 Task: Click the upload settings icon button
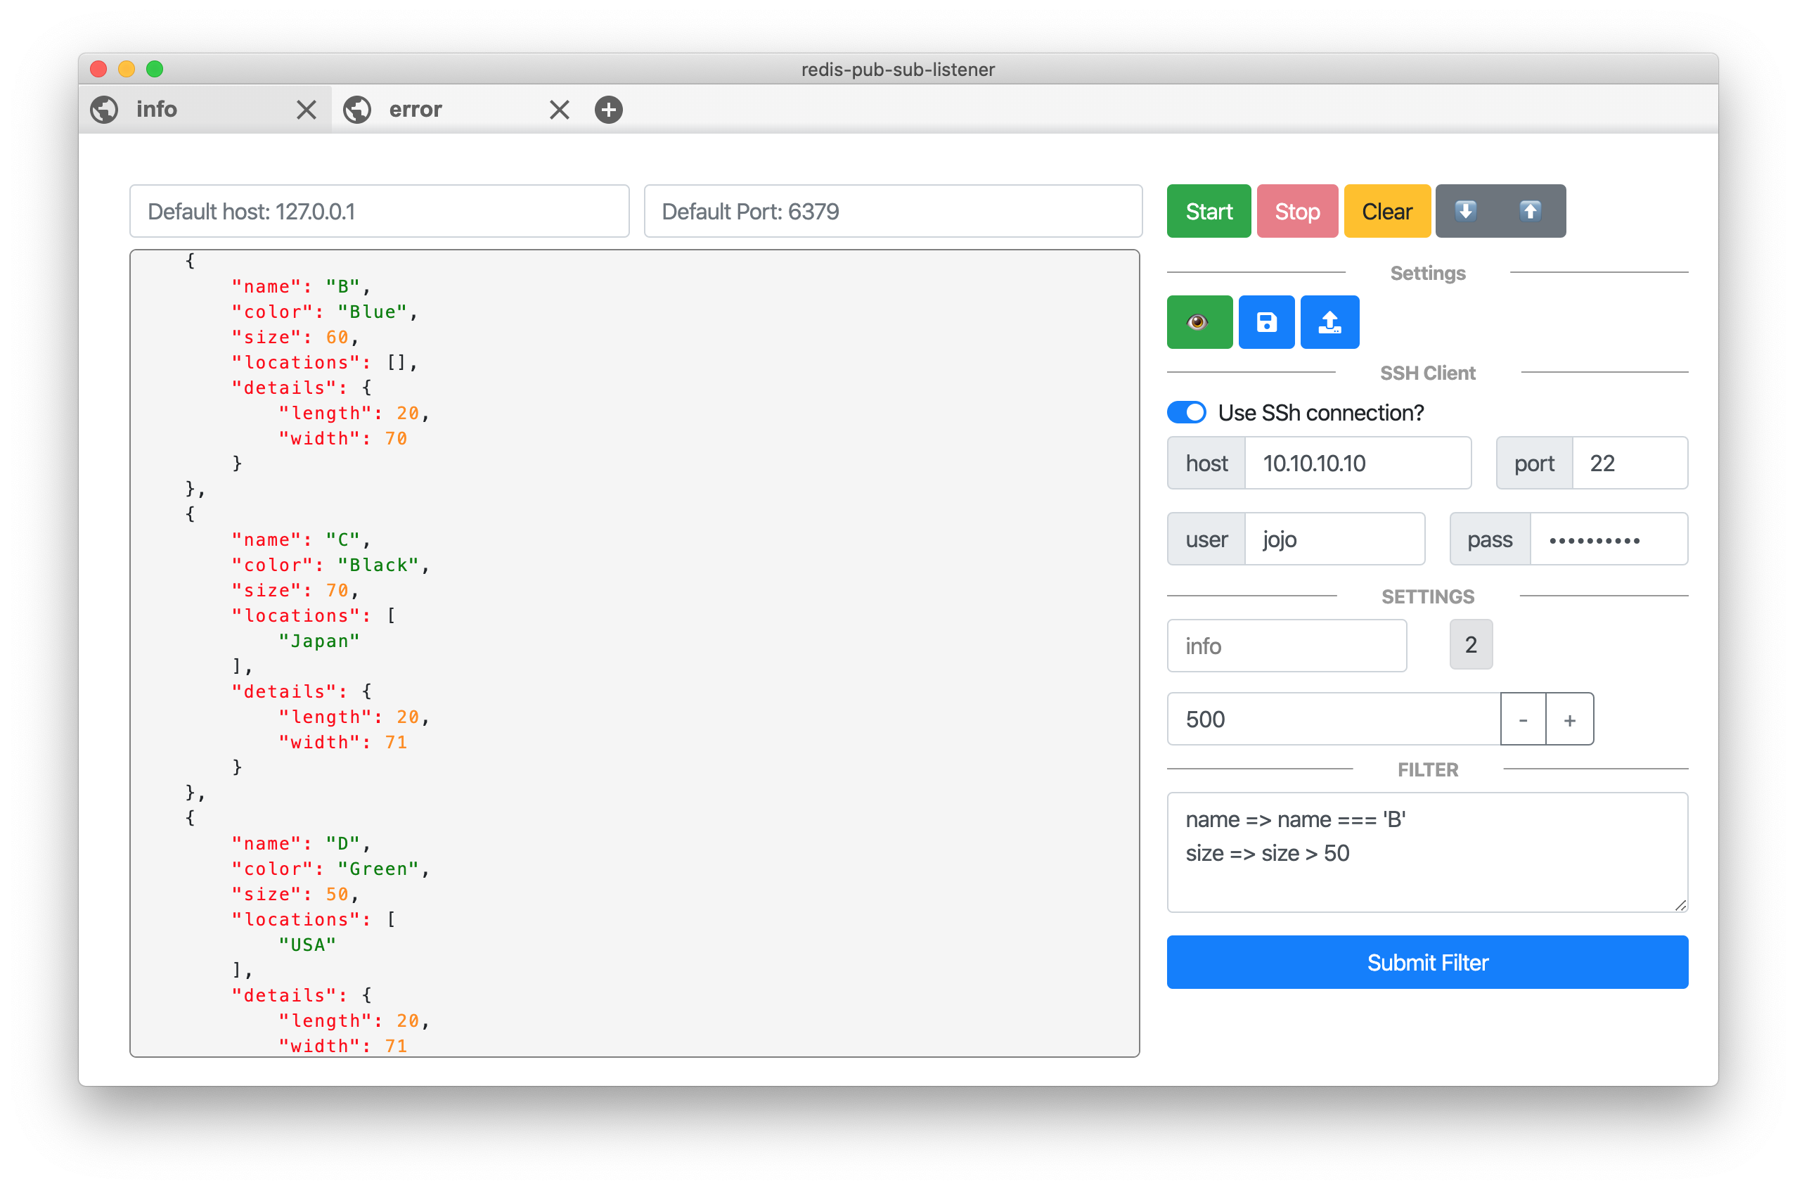click(x=1329, y=322)
